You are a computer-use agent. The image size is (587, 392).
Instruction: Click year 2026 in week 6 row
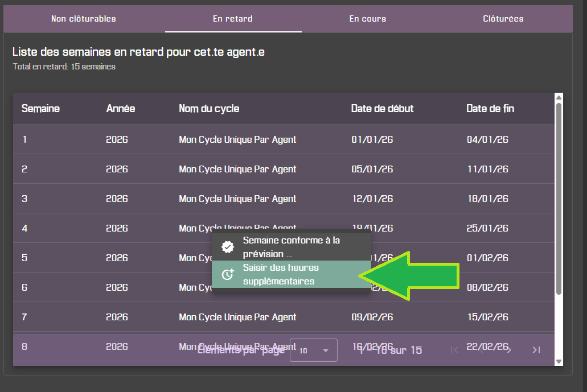(x=117, y=287)
